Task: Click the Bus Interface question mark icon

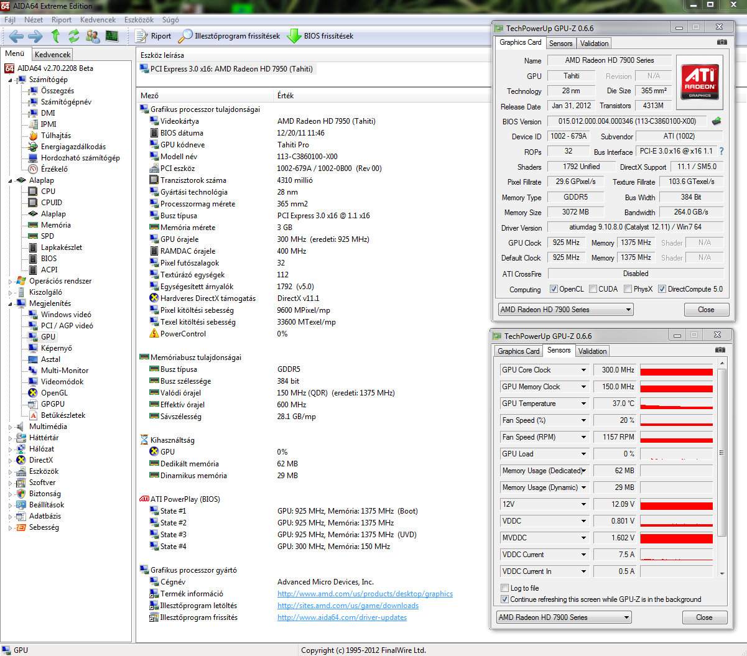Action: tap(721, 151)
